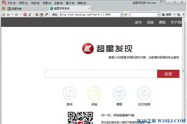Click the round icon beside SSReader title
The width and height of the screenshot is (187, 124).
(162, 3)
